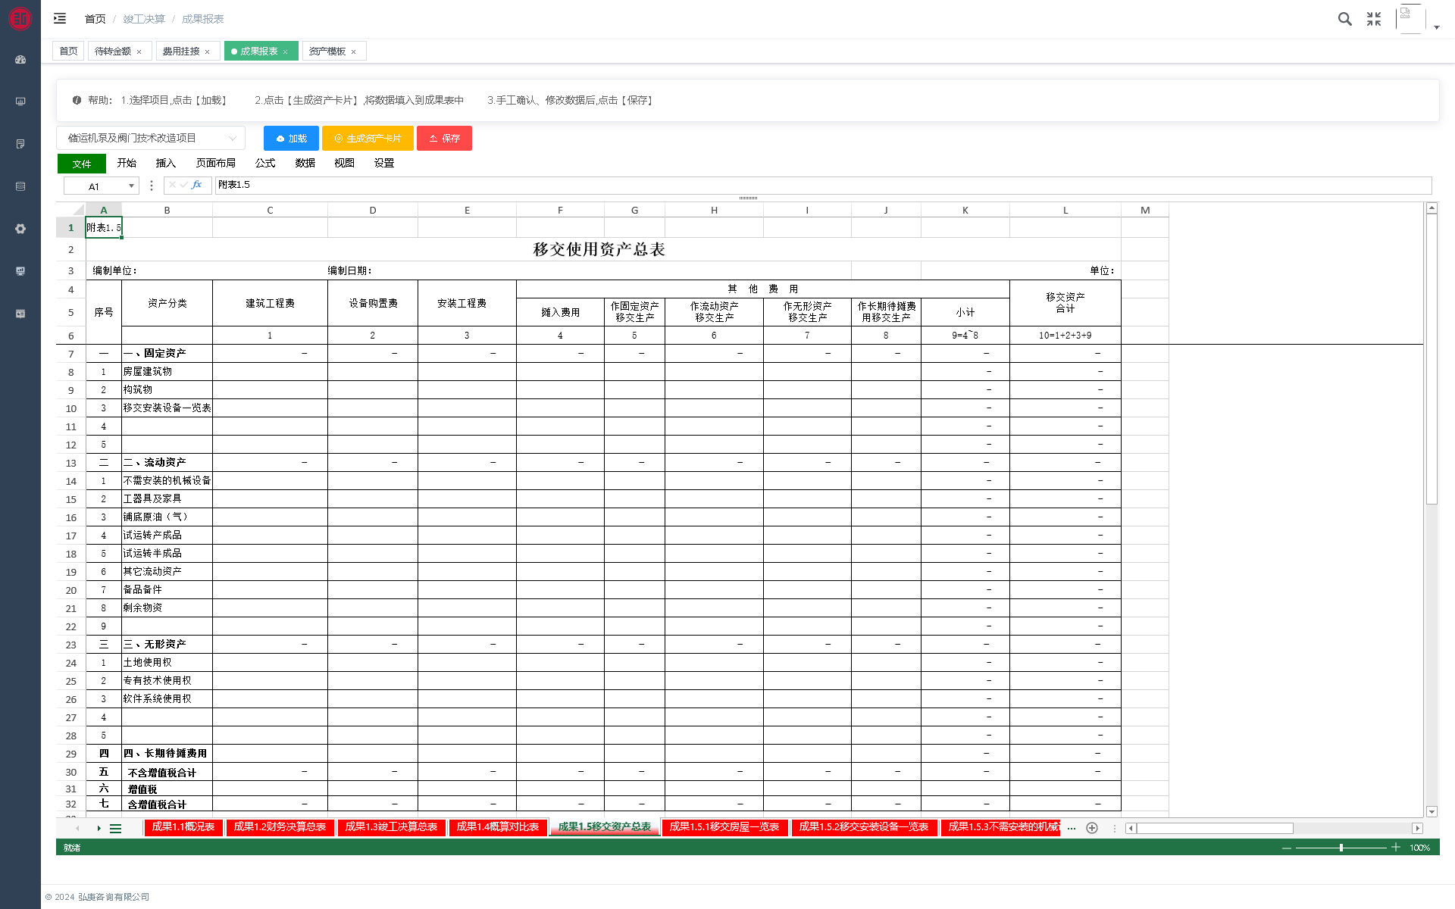1455x909 pixels.
Task: Open the 视图 ribbon tab
Action: click(x=345, y=163)
